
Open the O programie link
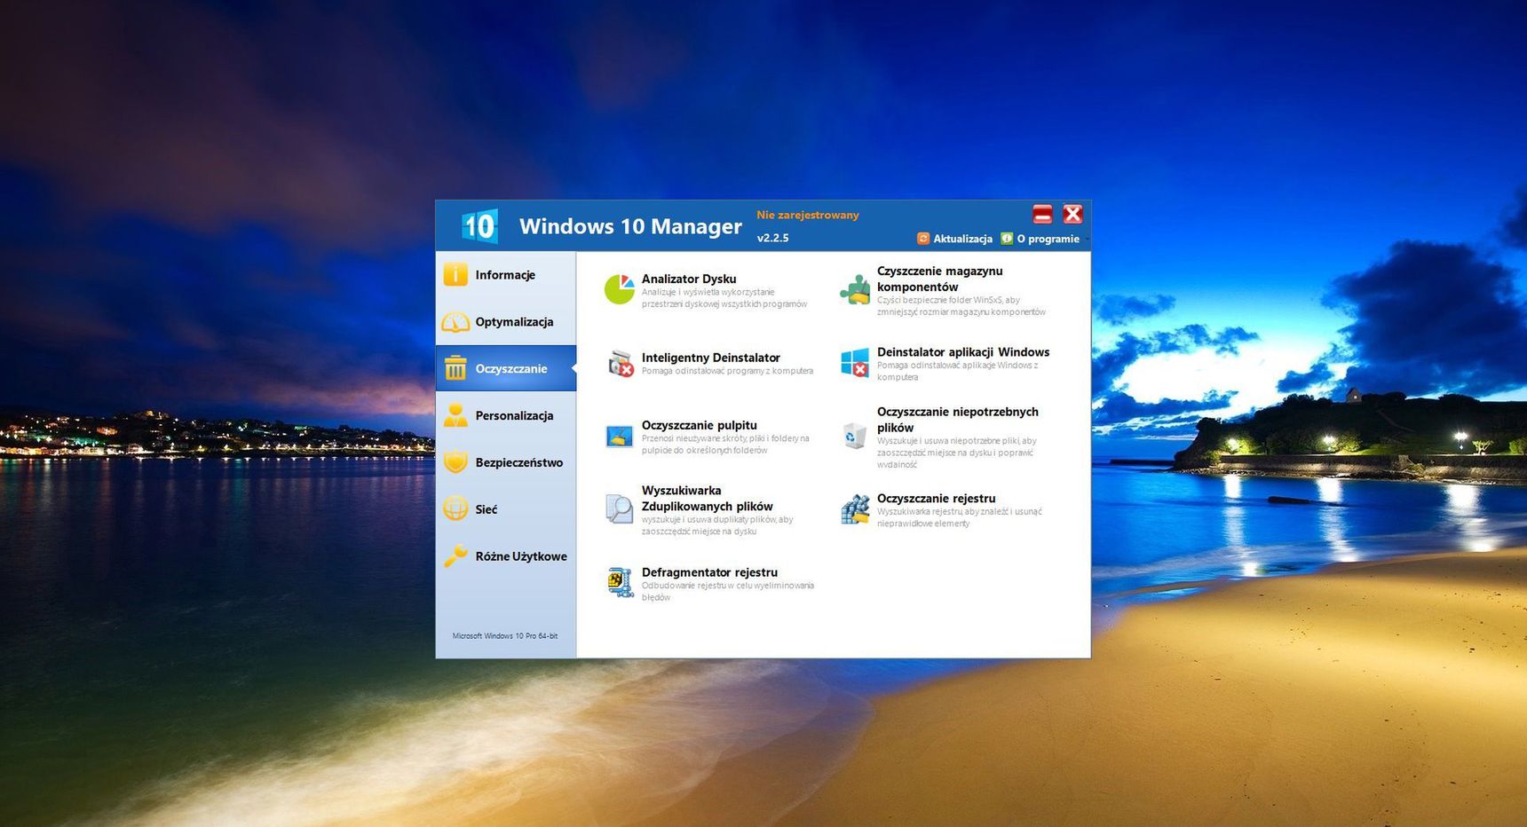coord(1048,239)
